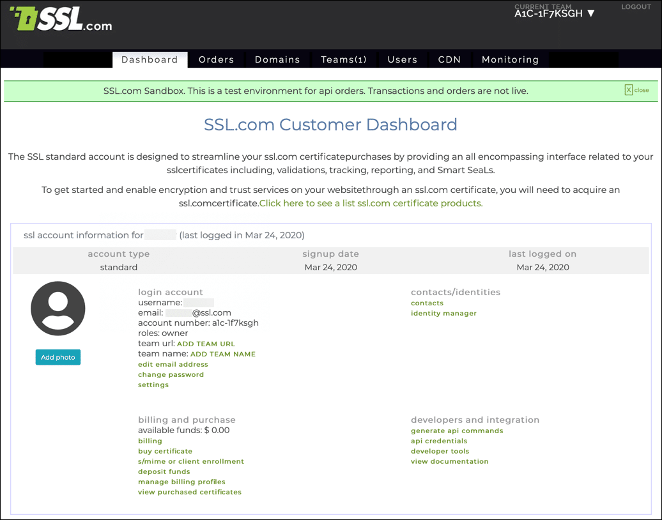This screenshot has width=662, height=520.
Task: Open the change password link
Action: (171, 375)
